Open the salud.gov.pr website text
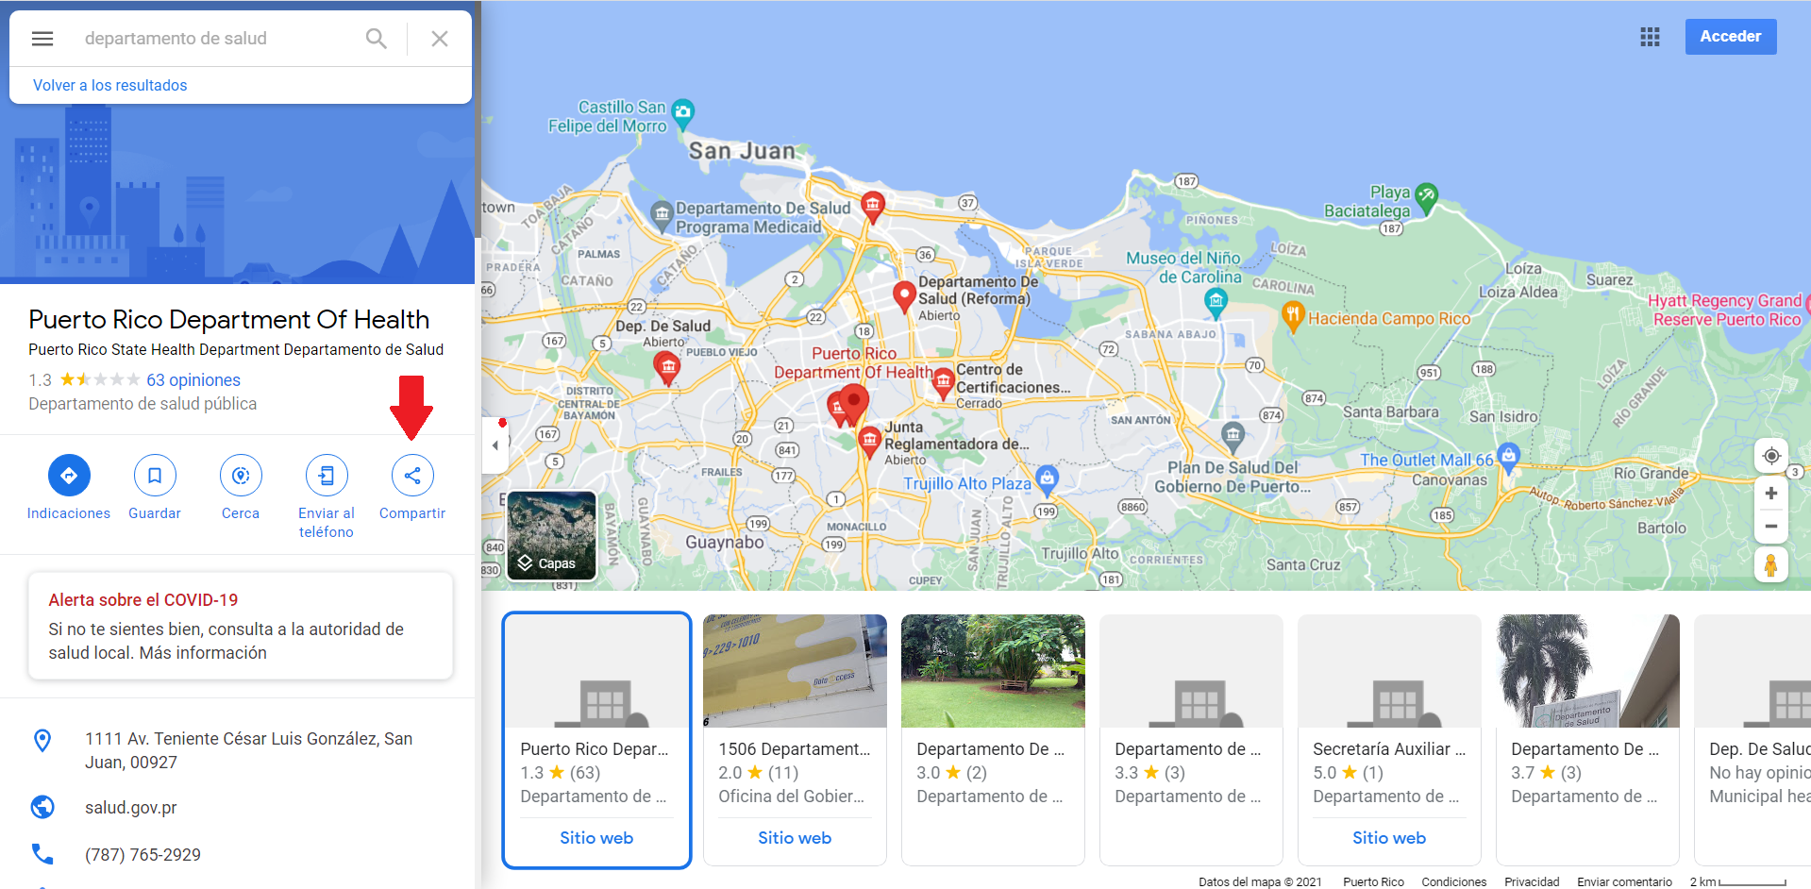Image resolution: width=1811 pixels, height=889 pixels. point(131,808)
